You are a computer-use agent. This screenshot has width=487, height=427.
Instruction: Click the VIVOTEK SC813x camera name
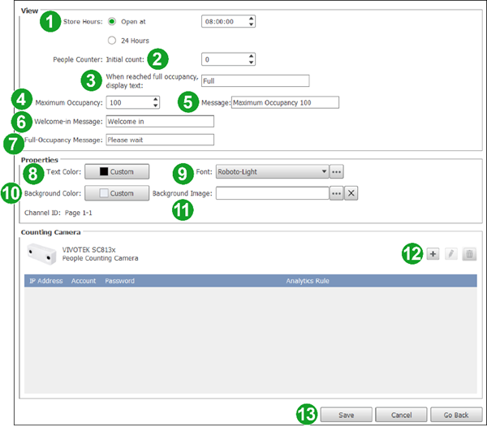(x=88, y=250)
